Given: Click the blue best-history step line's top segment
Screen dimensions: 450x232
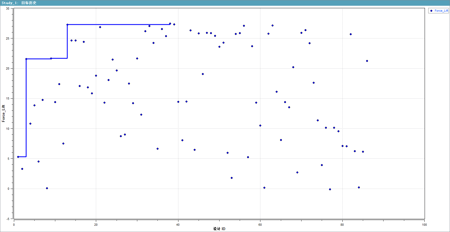Looking at the screenshot, I should 118,25.
